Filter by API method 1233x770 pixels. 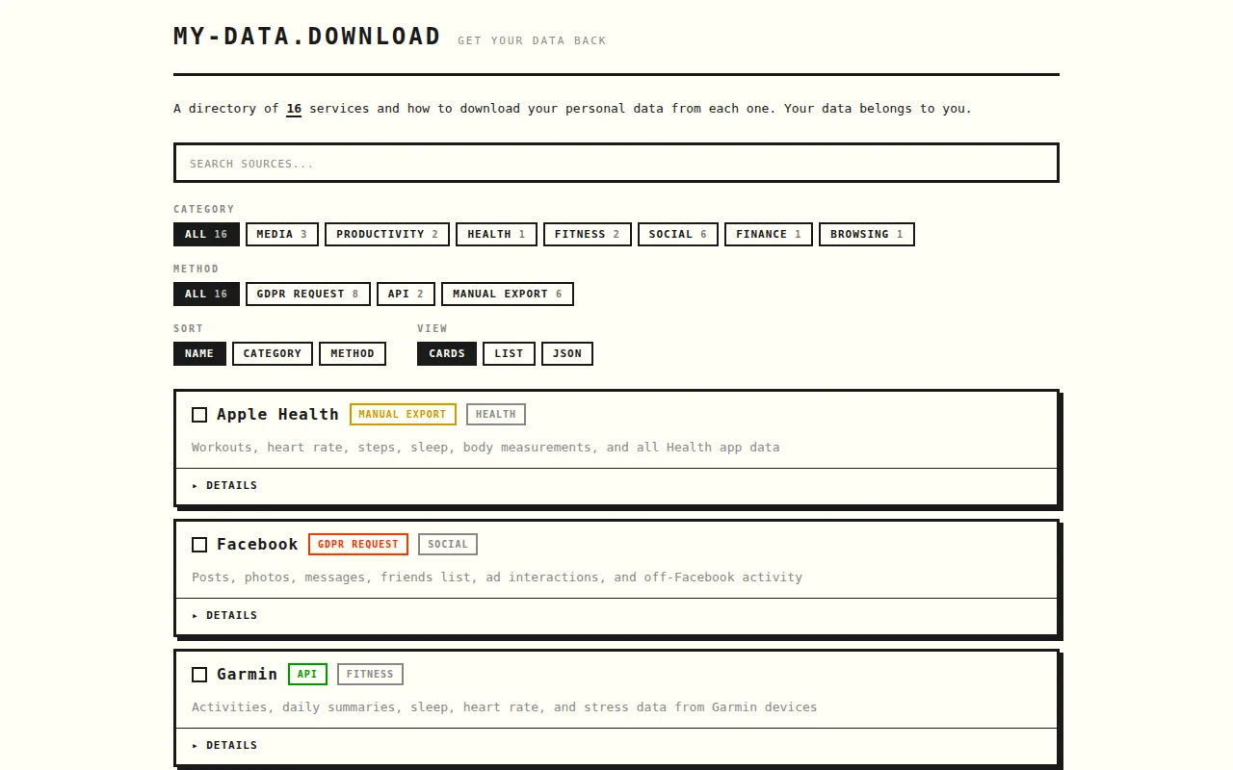point(407,294)
